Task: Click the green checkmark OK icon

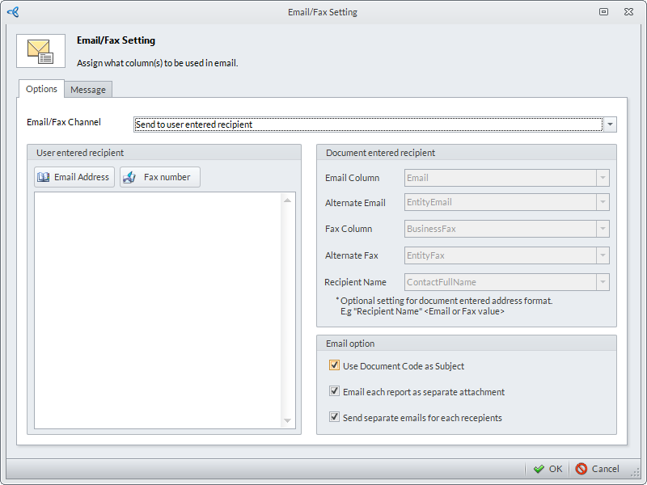Action: [539, 469]
